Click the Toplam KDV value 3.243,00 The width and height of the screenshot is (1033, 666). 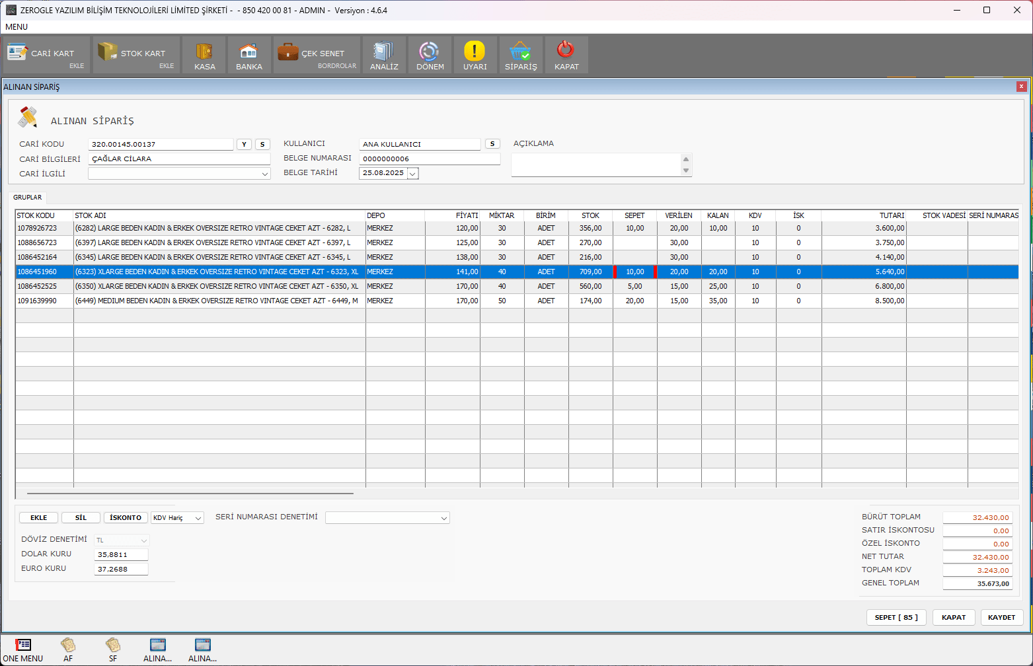point(977,570)
